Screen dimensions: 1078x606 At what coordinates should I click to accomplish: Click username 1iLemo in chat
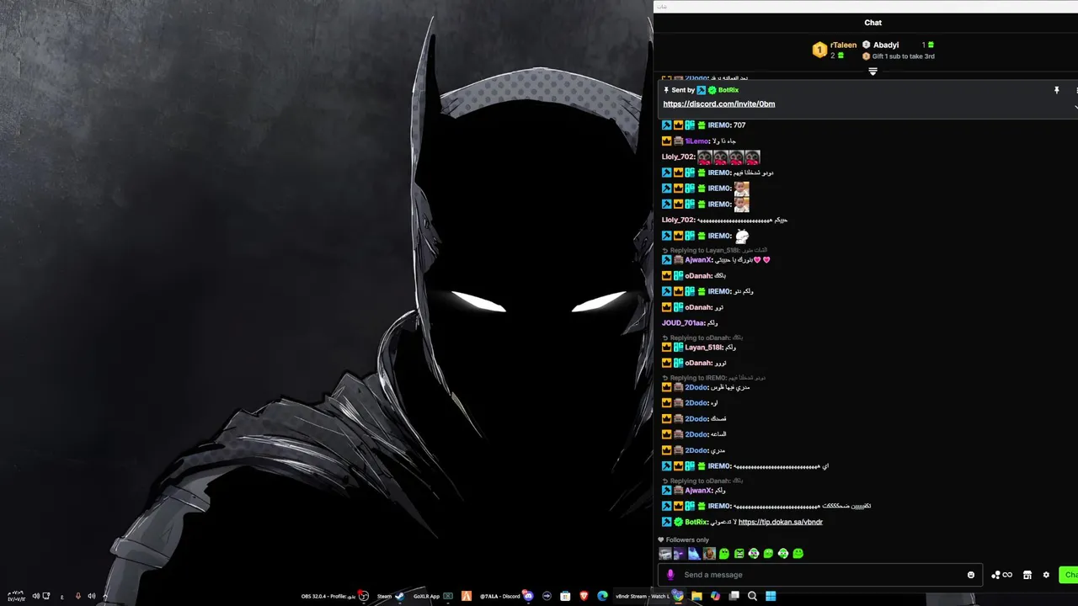click(x=696, y=141)
